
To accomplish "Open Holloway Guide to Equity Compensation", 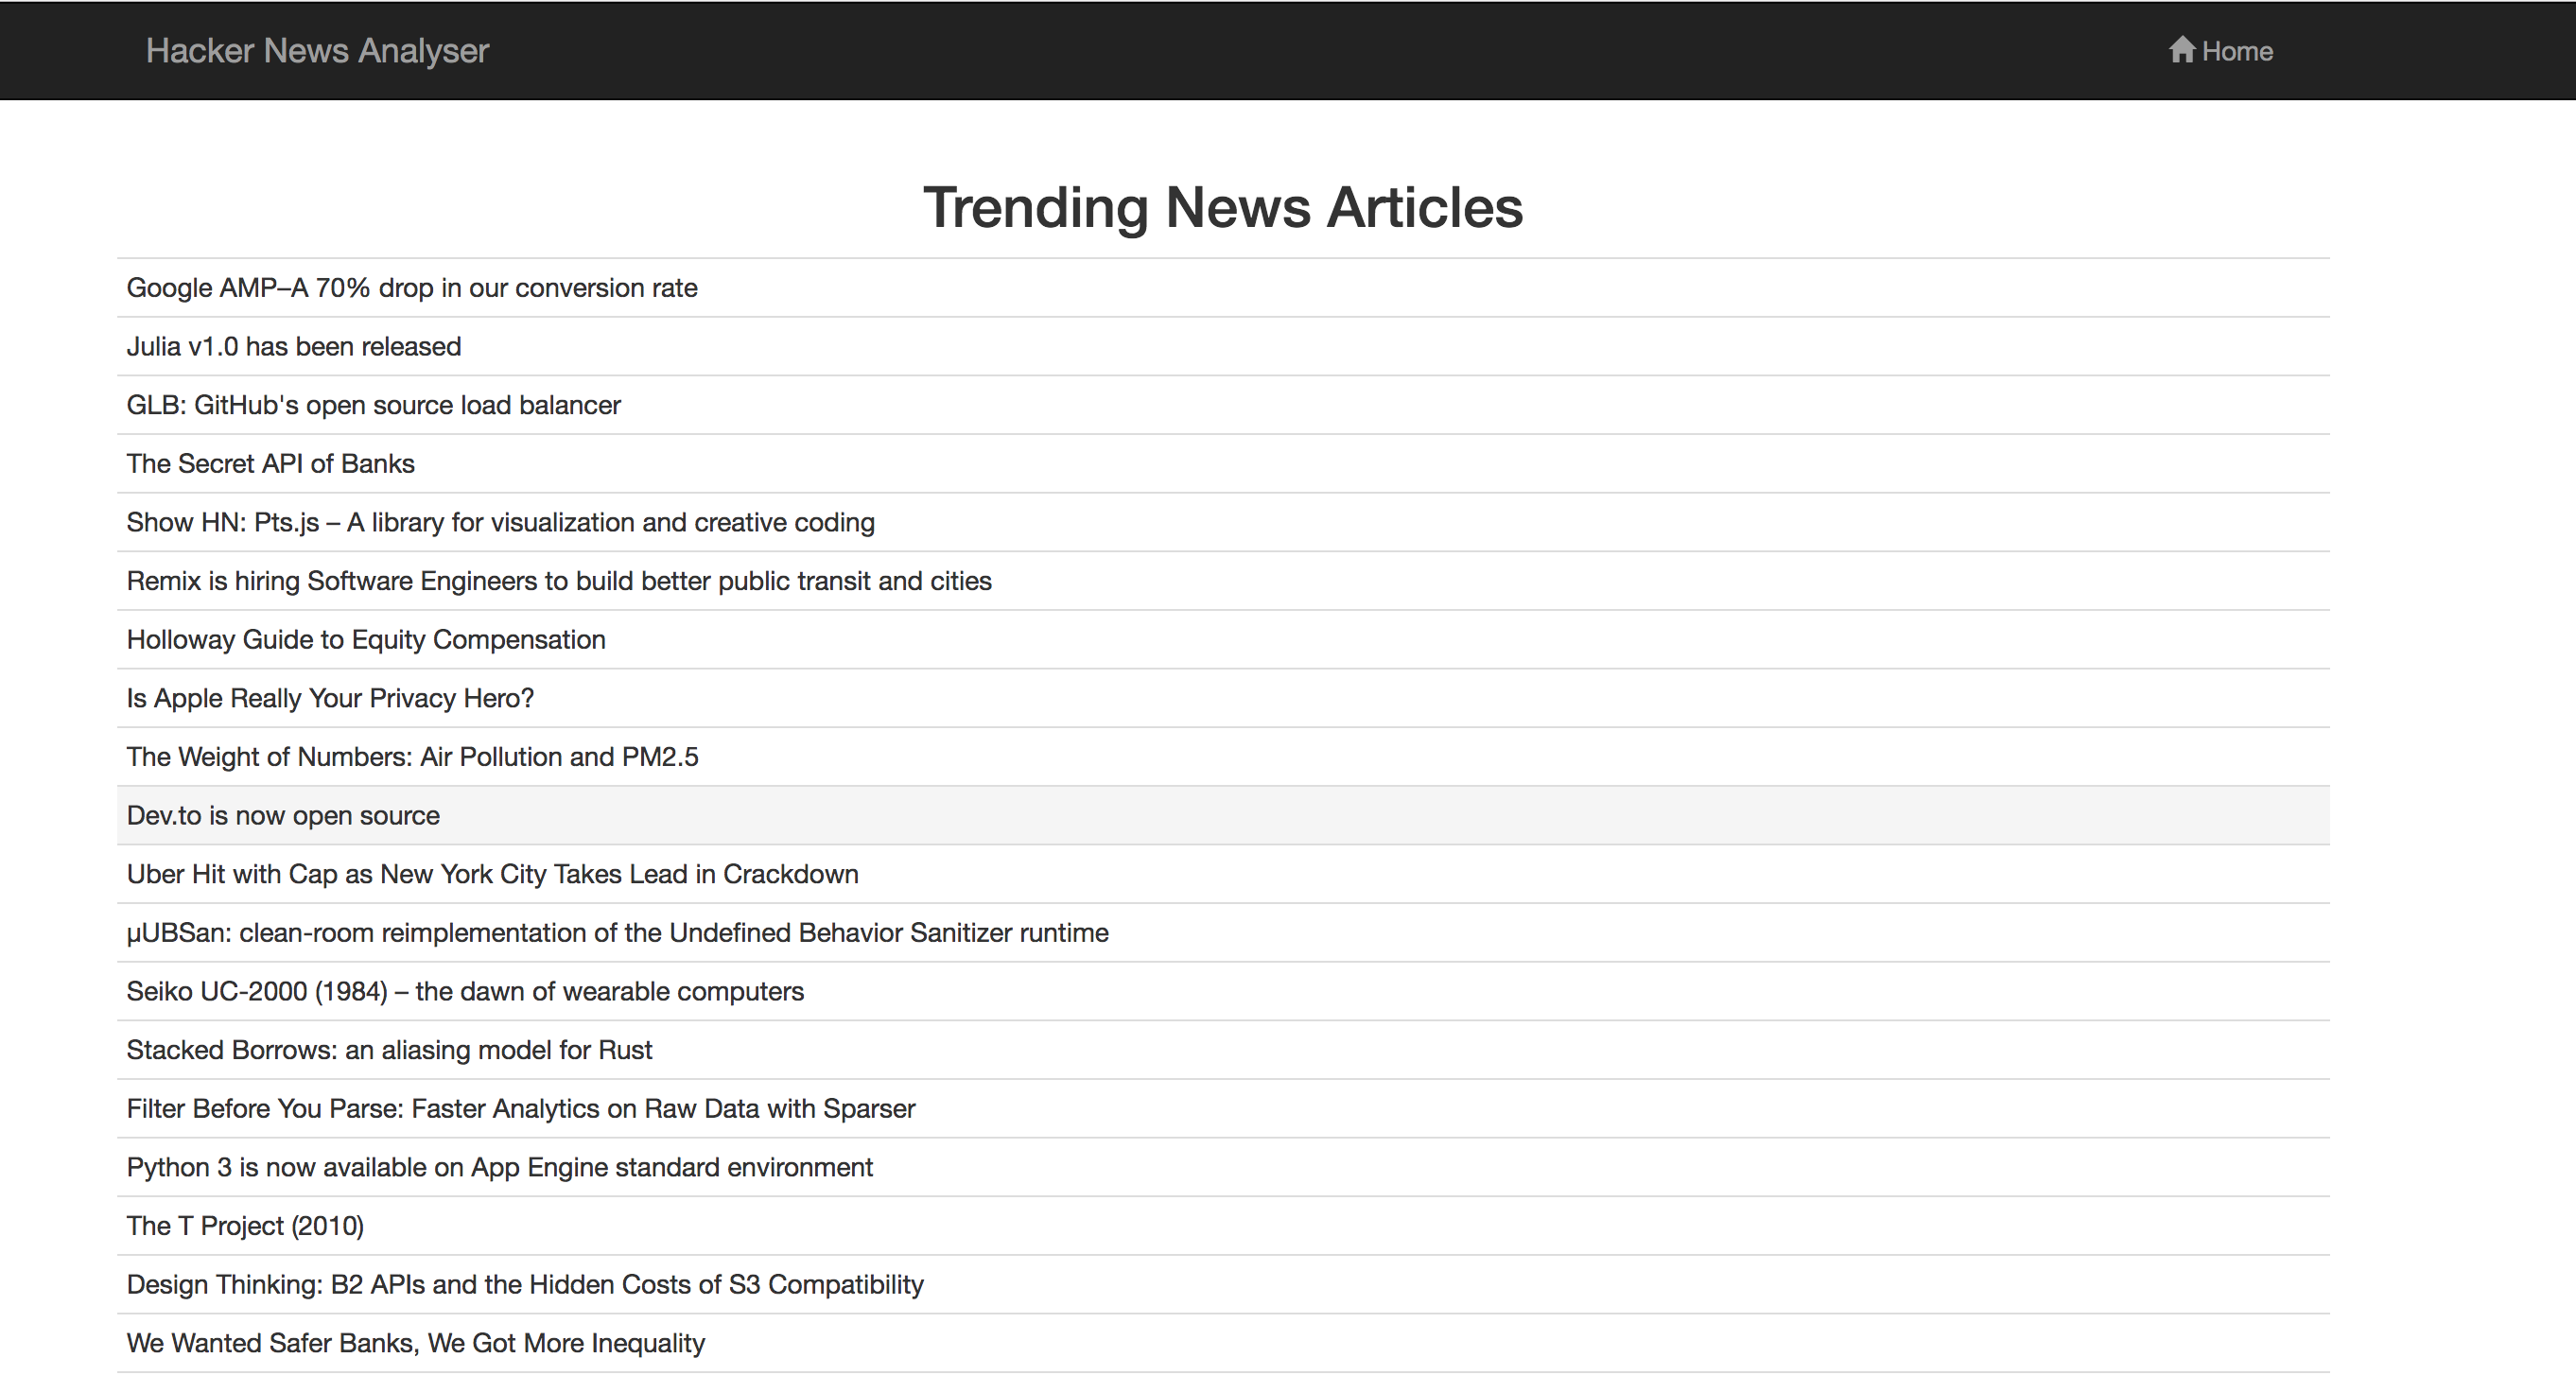I will (1222, 640).
